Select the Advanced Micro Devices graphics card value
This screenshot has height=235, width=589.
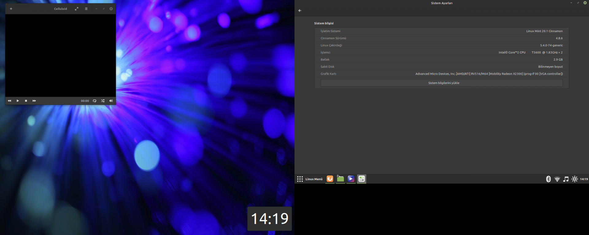click(489, 74)
